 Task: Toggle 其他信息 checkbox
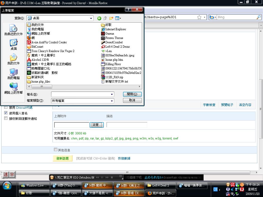coord(55,150)
